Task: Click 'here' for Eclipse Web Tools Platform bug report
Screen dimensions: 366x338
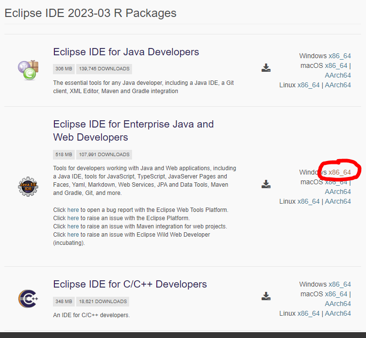Action: tap(73, 210)
